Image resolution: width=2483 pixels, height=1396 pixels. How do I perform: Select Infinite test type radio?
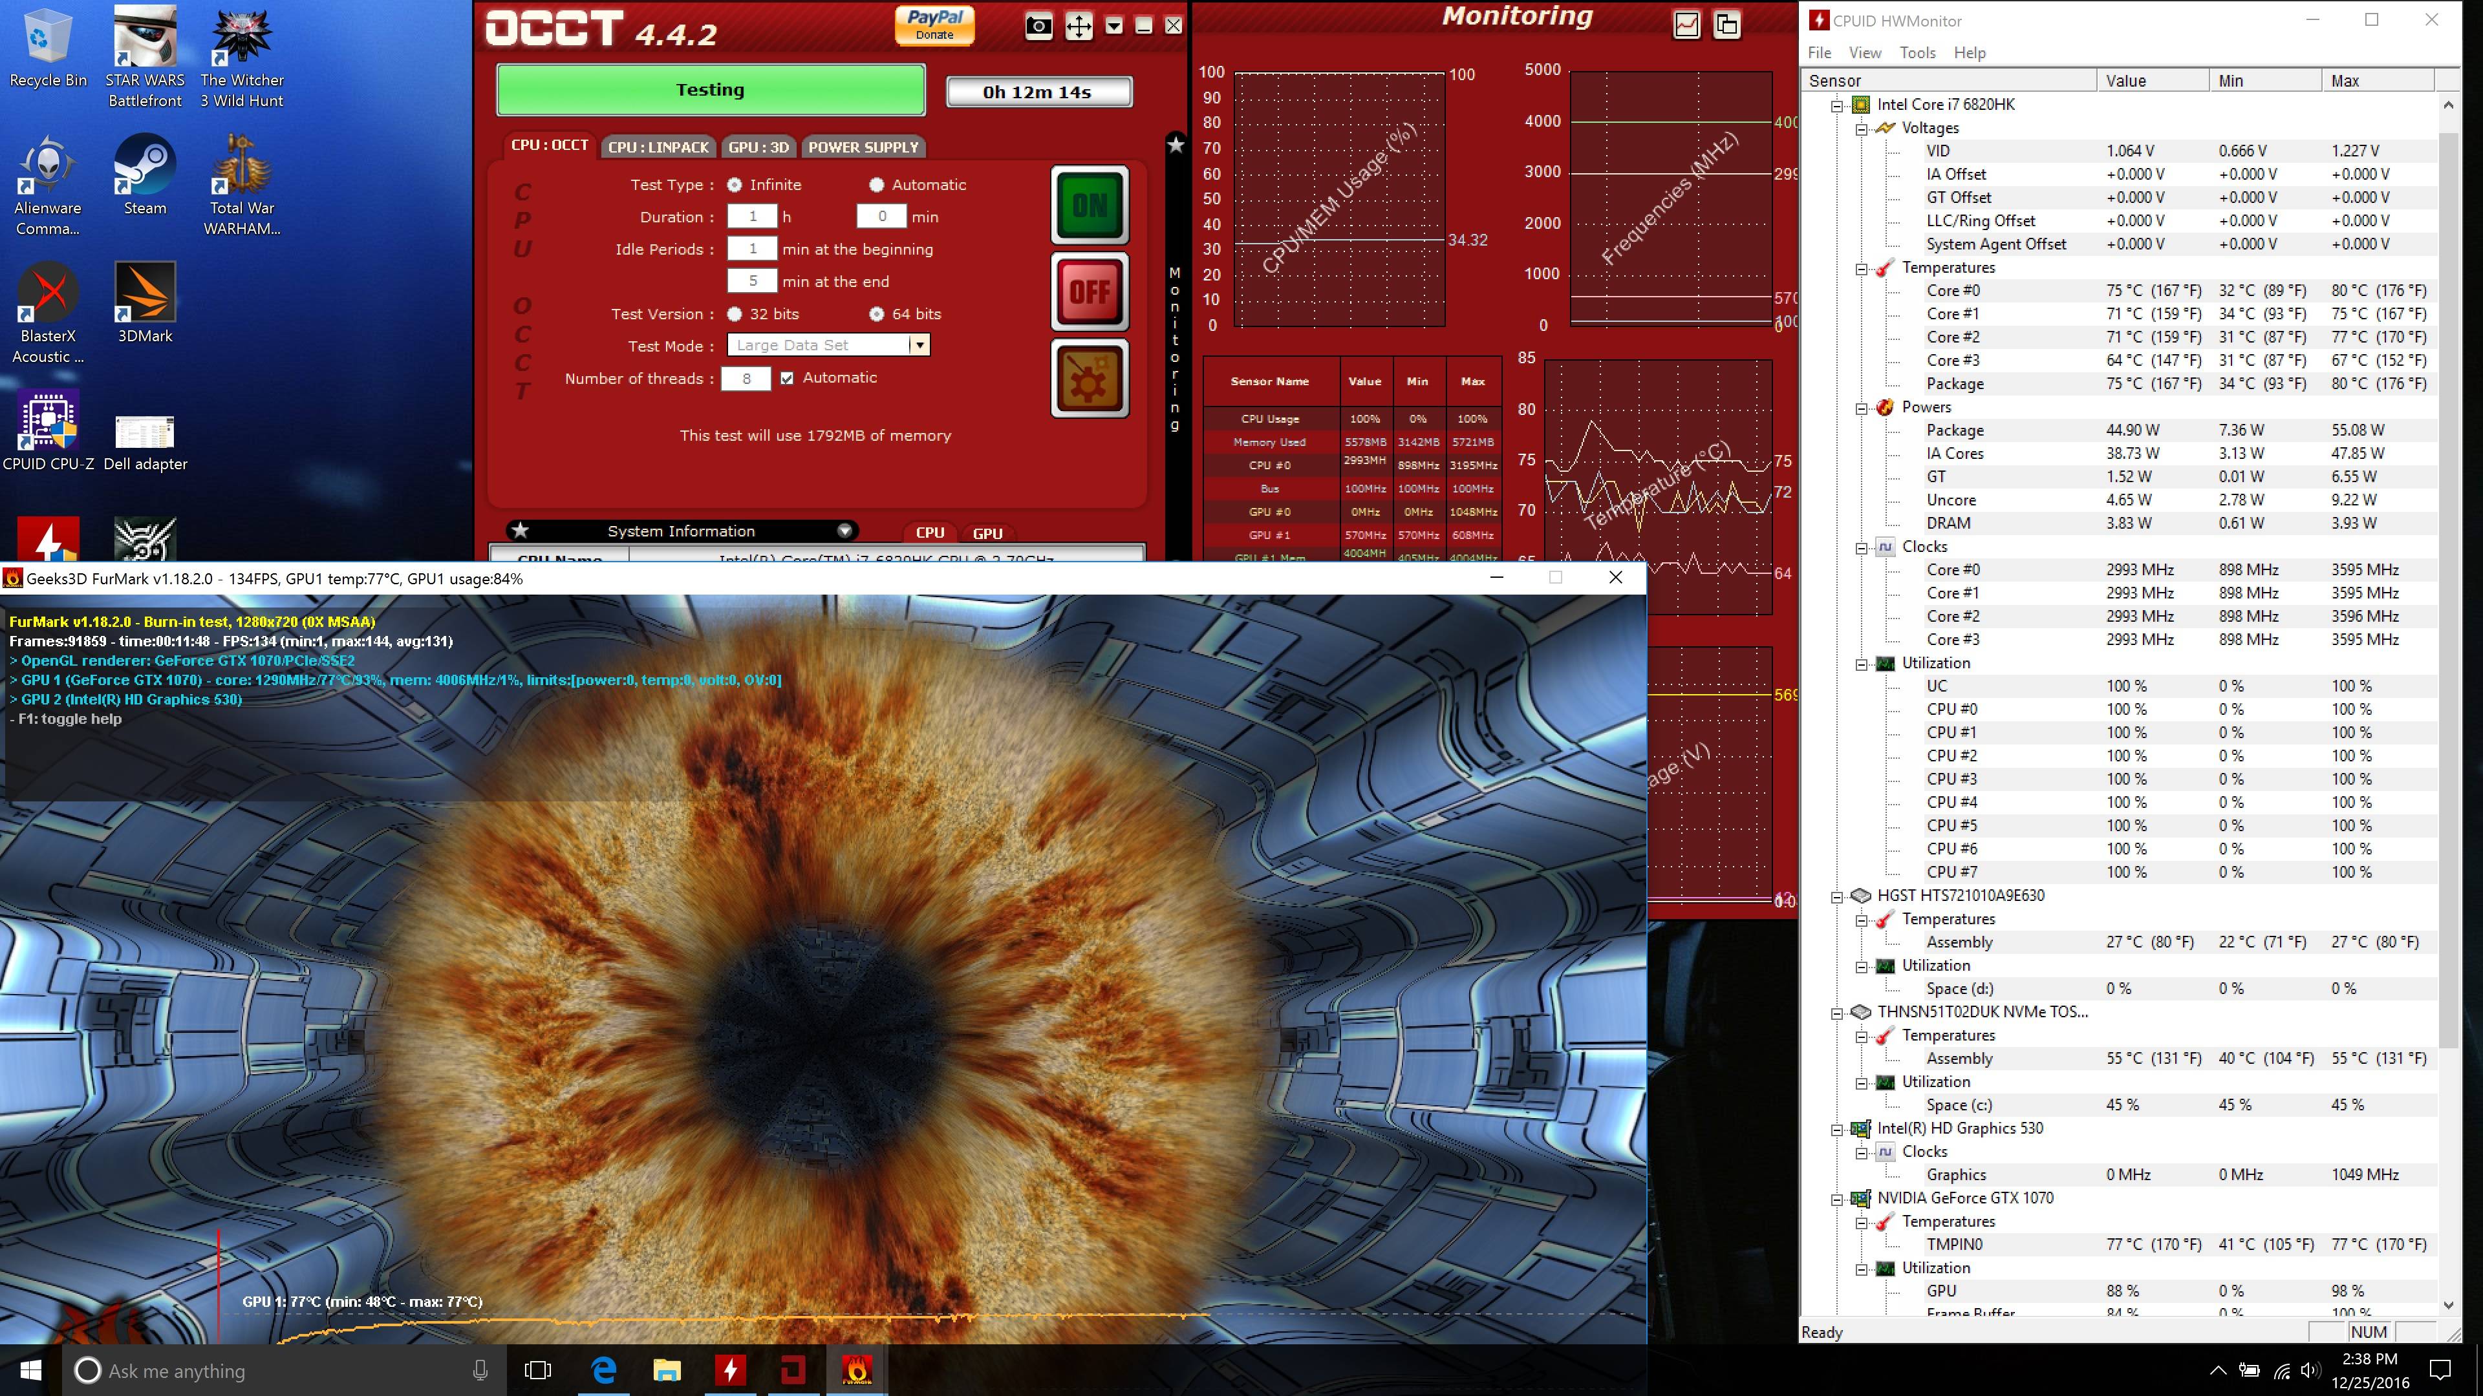pyautogui.click(x=735, y=185)
